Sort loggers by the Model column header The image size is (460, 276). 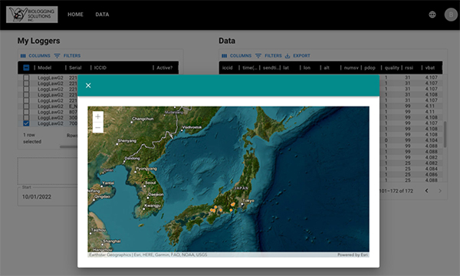click(x=44, y=67)
